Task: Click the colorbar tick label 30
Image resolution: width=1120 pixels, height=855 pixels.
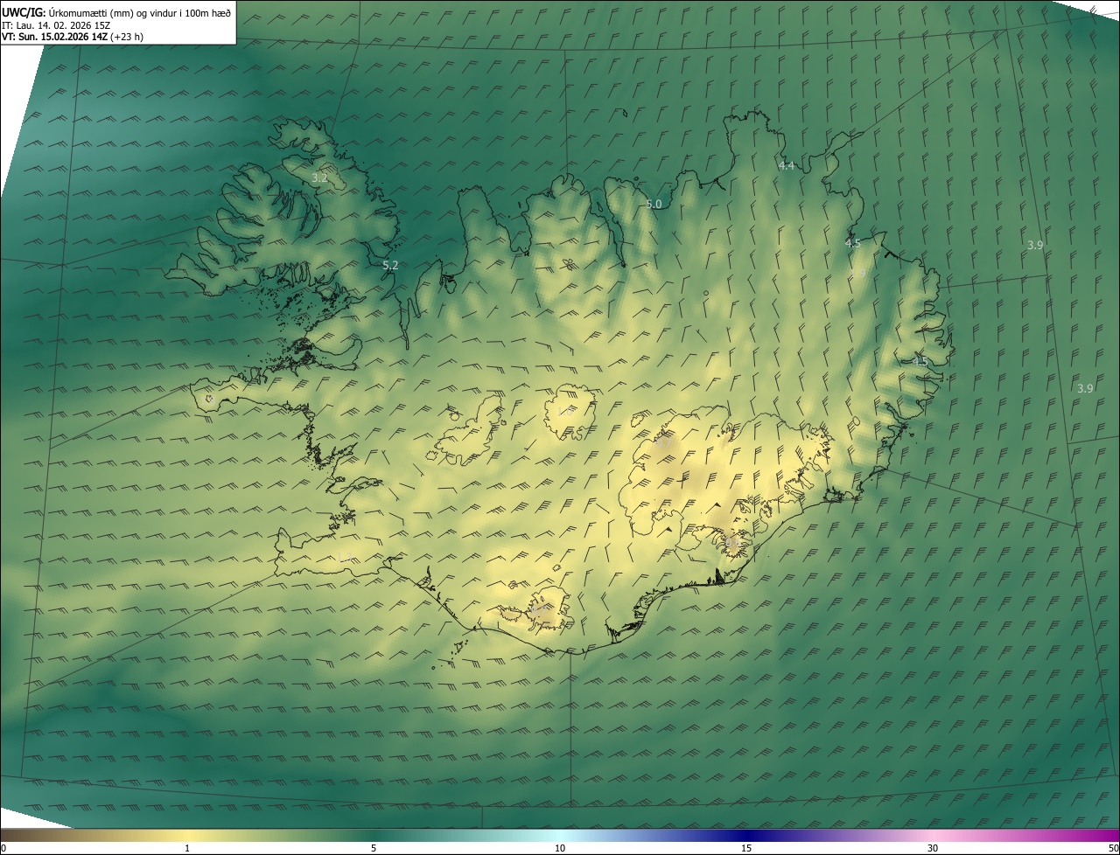Action: point(933,848)
